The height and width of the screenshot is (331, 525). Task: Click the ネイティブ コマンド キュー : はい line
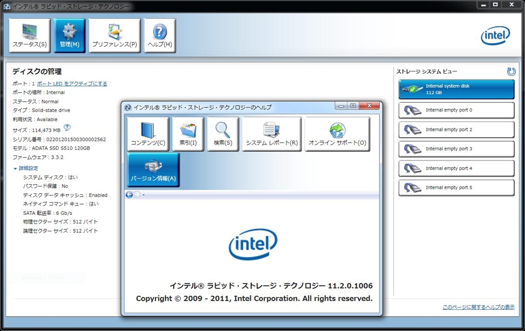coord(60,204)
